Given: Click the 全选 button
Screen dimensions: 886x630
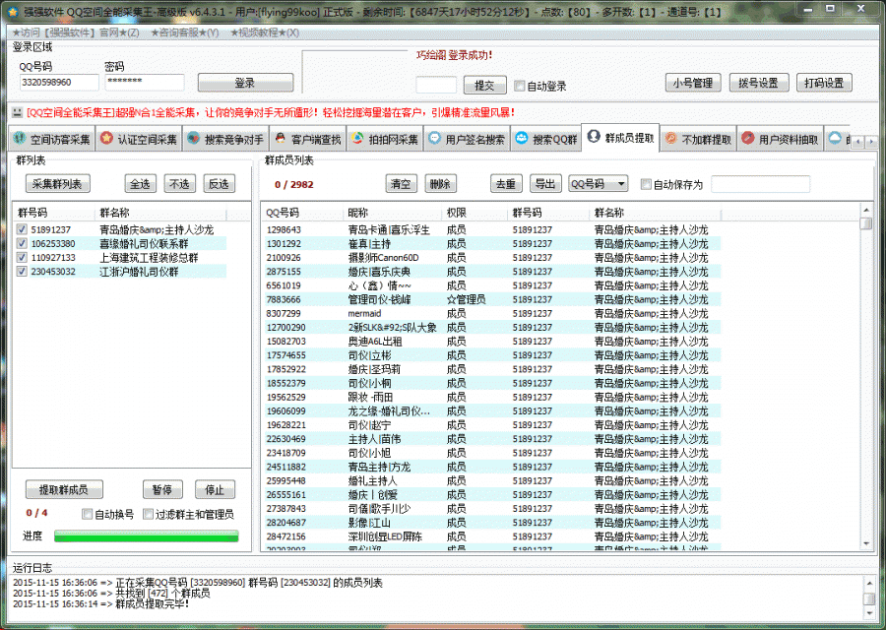Looking at the screenshot, I should pos(140,184).
